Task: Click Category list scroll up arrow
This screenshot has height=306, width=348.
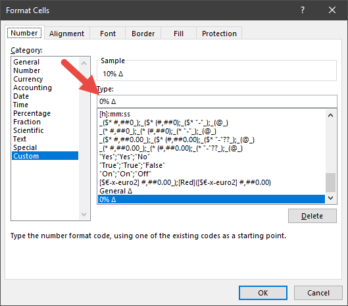Action: pyautogui.click(x=84, y=63)
